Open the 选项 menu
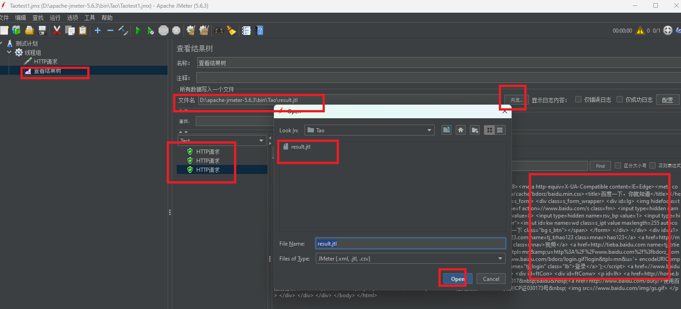681x309 pixels. click(72, 18)
